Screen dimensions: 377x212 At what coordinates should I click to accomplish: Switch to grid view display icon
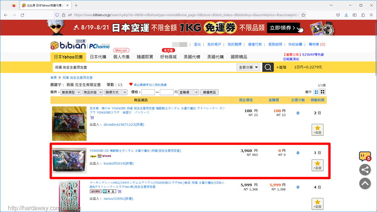point(323,92)
